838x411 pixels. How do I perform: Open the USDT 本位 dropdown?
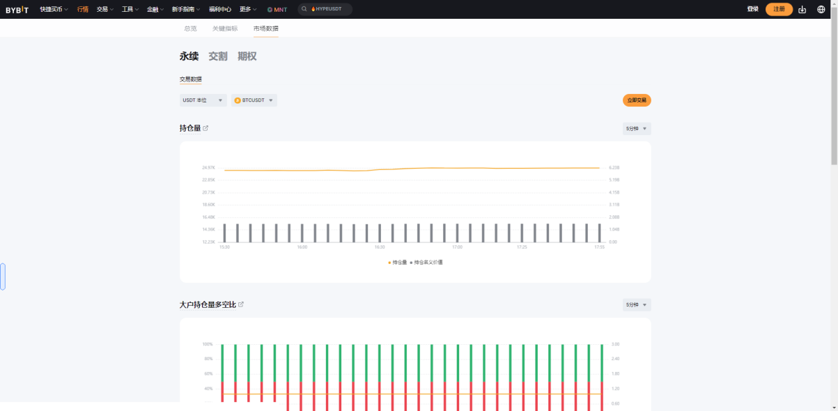(203, 100)
